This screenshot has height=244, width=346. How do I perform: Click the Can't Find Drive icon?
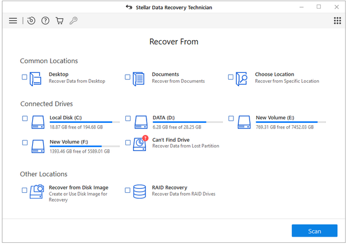140,144
